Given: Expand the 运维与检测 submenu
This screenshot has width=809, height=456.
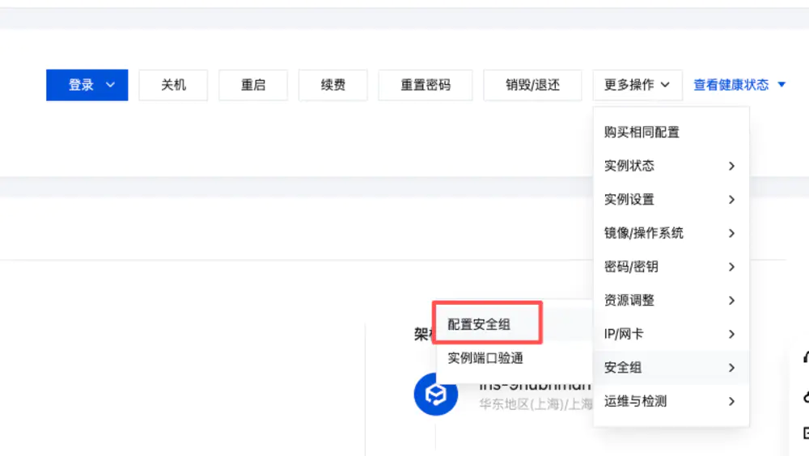Looking at the screenshot, I should (671, 401).
